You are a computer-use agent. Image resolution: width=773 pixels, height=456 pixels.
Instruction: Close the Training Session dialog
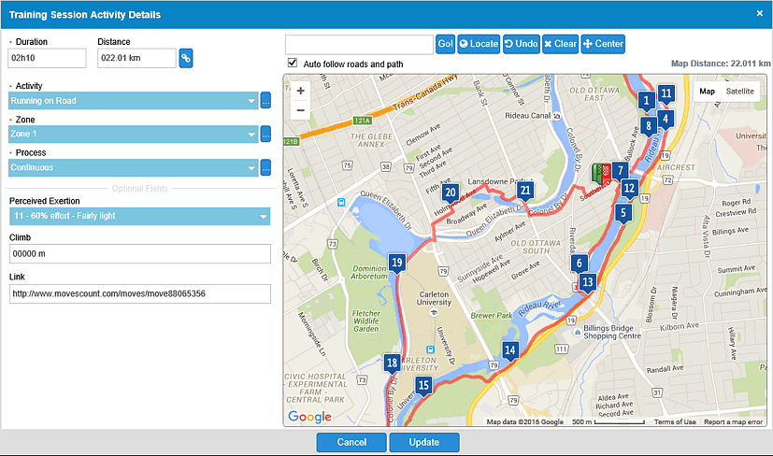[759, 14]
